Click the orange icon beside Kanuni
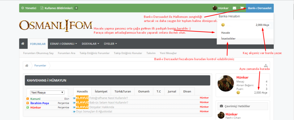This screenshot has height=120, width=294. click(27, 99)
